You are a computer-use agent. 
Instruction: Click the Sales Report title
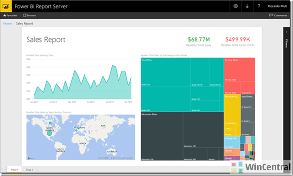pyautogui.click(x=46, y=40)
